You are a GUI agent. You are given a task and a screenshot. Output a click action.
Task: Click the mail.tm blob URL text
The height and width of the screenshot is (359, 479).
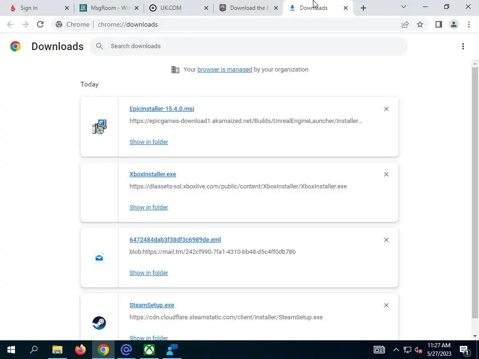(x=213, y=252)
